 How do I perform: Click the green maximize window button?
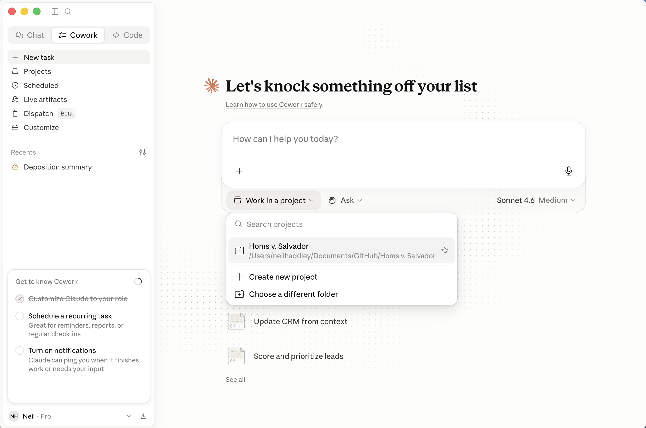pos(37,11)
